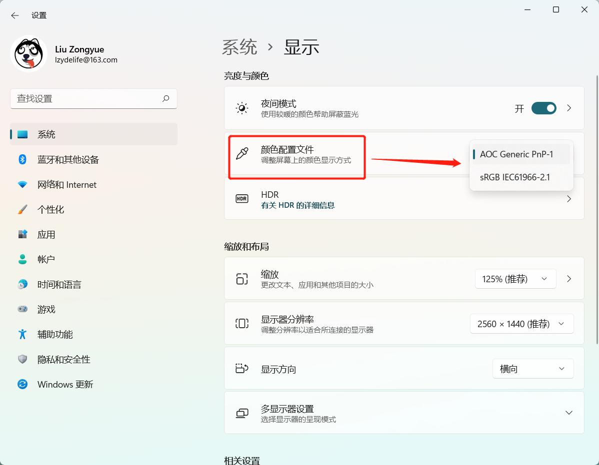Toggle off 夜间模式

543,108
